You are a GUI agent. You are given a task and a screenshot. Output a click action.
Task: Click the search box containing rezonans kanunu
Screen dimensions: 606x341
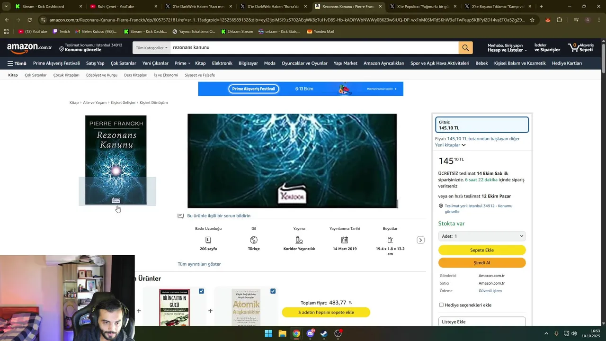click(x=314, y=48)
